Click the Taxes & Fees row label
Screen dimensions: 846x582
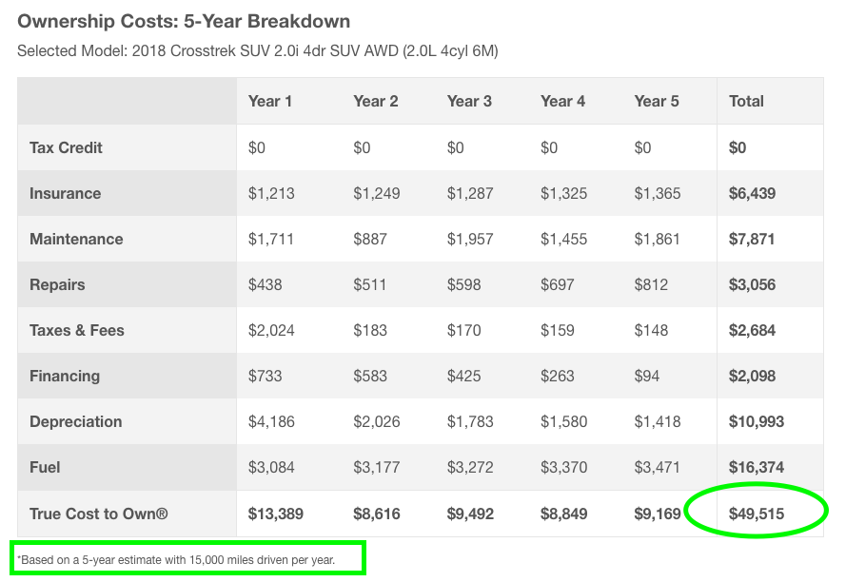[77, 330]
